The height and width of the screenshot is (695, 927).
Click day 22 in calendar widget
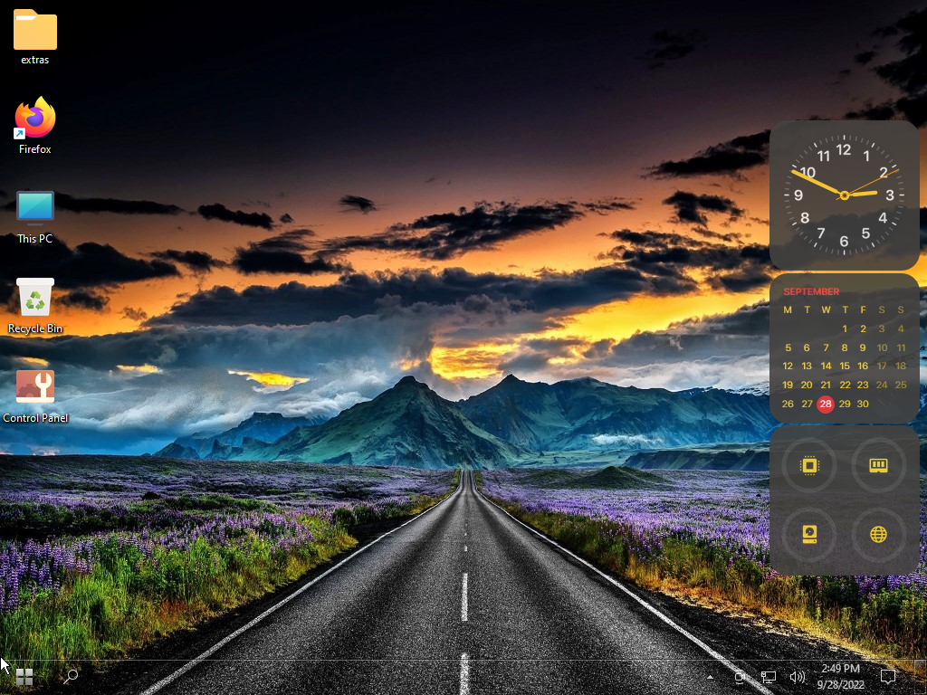[845, 385]
